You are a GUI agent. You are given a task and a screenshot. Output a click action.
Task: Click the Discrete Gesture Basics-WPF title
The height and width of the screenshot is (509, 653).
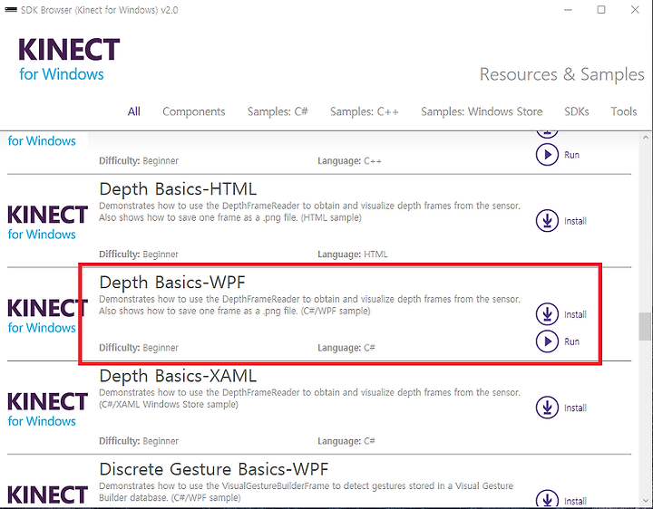pos(214,469)
